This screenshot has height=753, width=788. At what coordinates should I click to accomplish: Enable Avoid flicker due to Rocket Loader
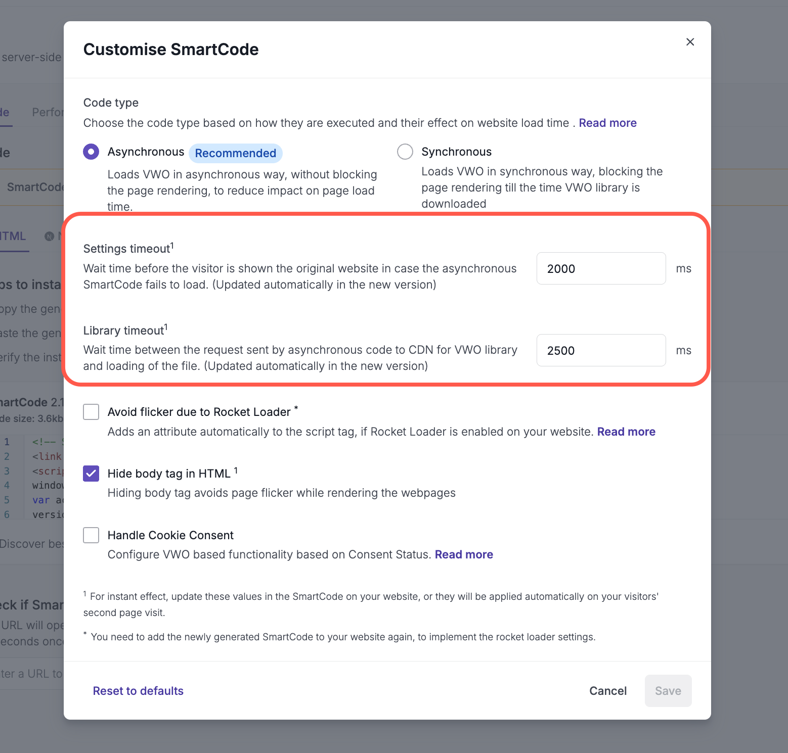pyautogui.click(x=91, y=412)
